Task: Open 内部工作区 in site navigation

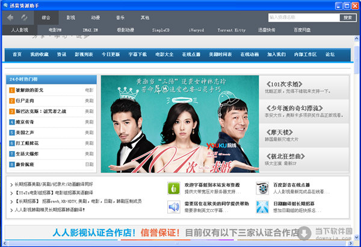Action: point(305,54)
